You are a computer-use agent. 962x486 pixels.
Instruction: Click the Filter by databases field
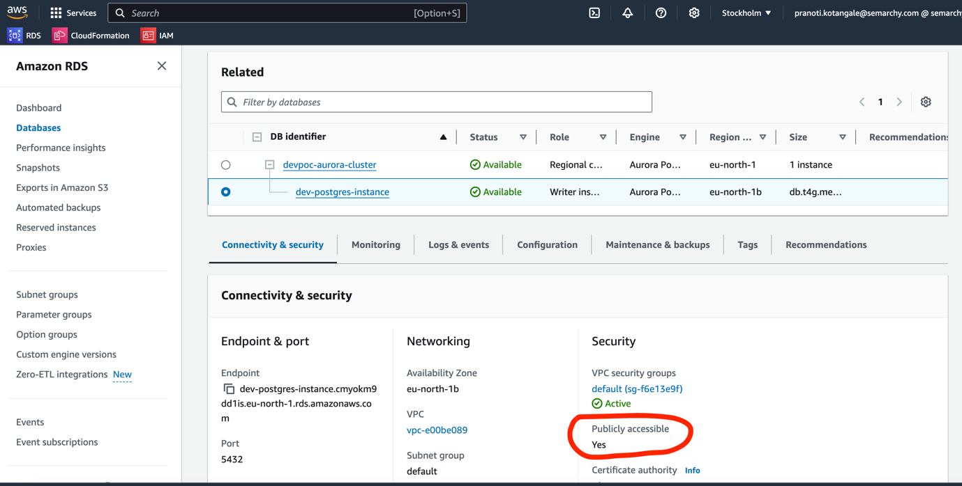(x=437, y=102)
